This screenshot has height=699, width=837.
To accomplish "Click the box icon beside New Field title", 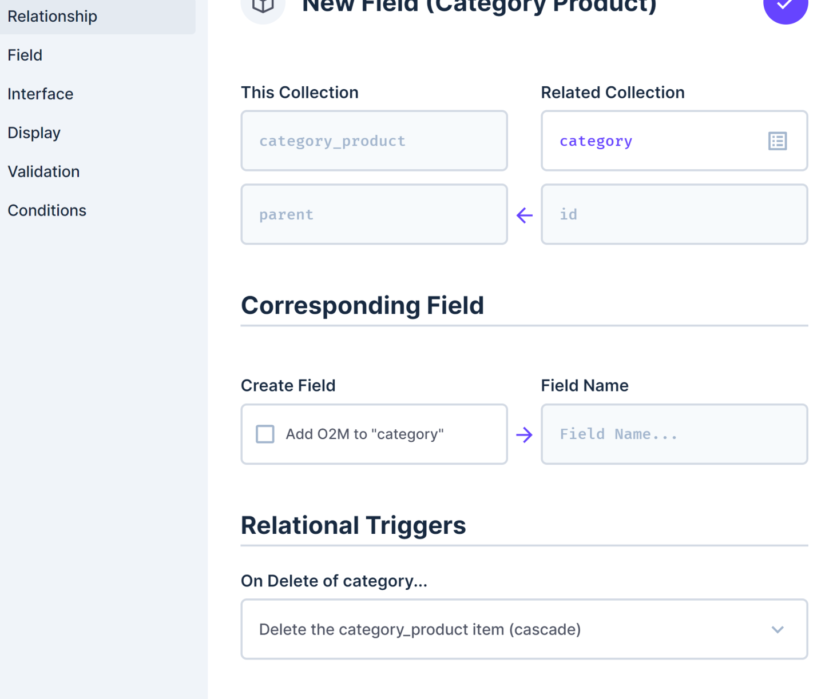I will pos(263,6).
